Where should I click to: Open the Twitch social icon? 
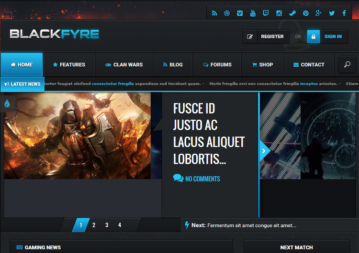(x=266, y=13)
